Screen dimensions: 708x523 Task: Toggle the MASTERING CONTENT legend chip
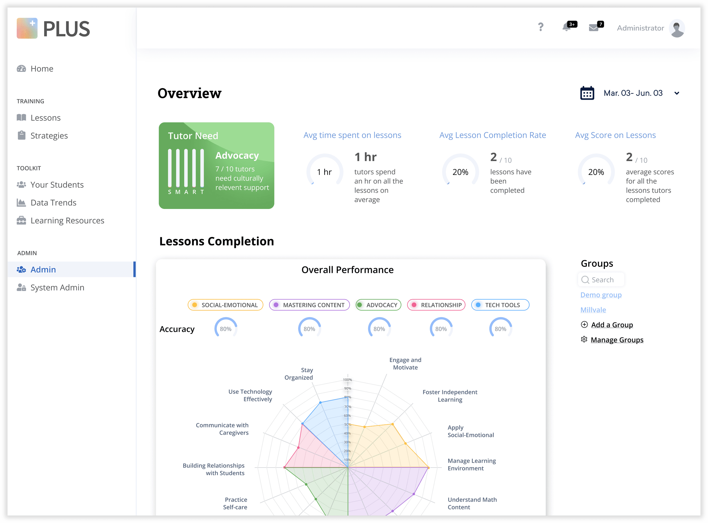[x=309, y=305]
